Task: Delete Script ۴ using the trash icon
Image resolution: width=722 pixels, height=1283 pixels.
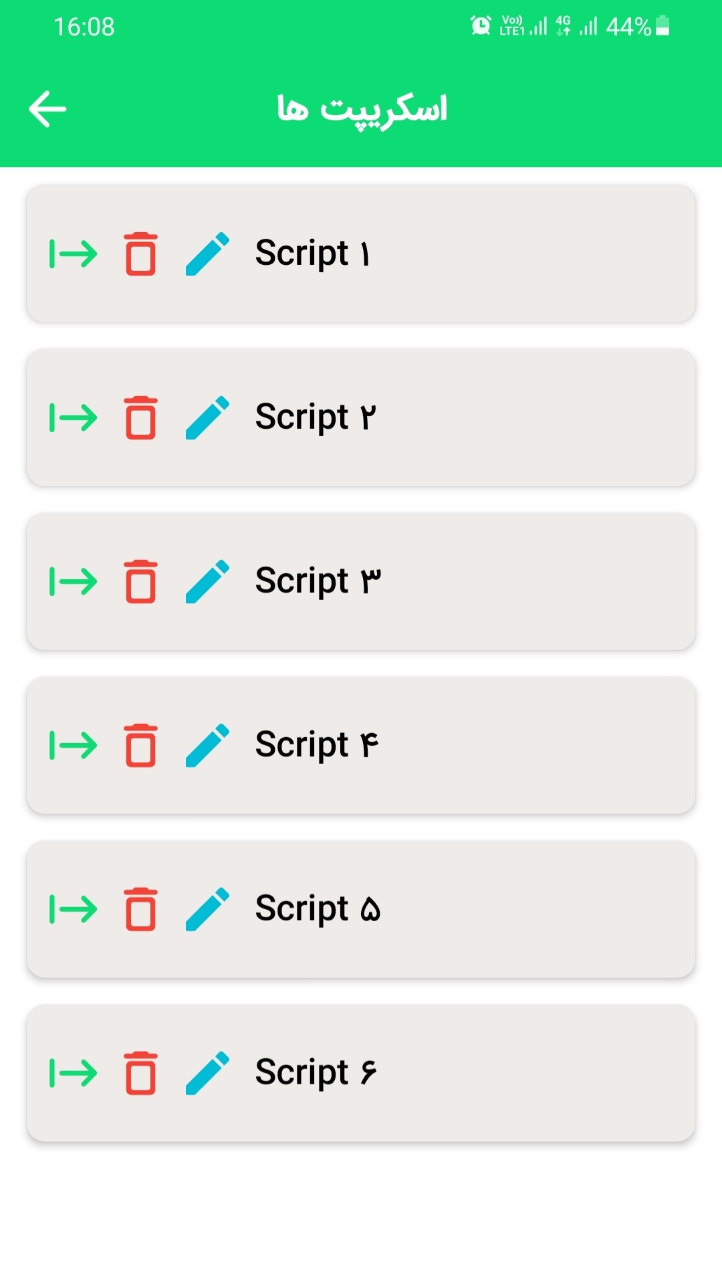Action: tap(140, 745)
